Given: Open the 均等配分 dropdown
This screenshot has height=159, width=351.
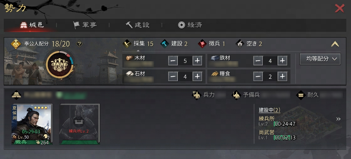Looking at the screenshot, I should 320,59.
